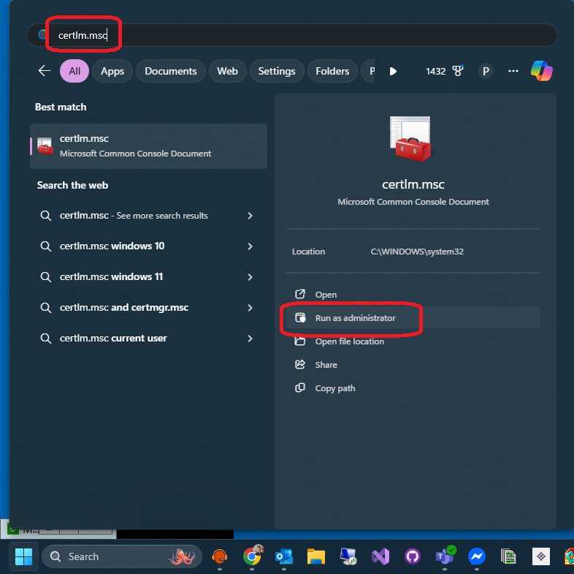Switch to the Apps filter tab

[112, 71]
